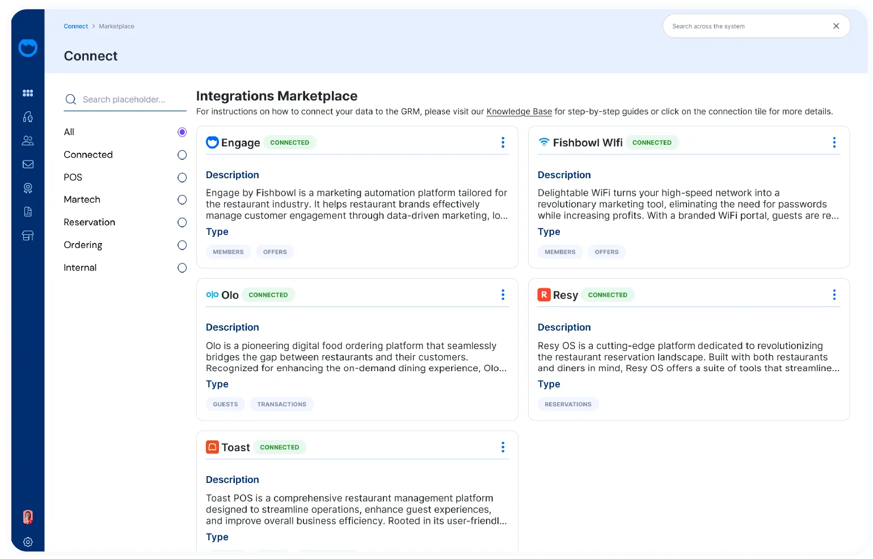873x559 pixels.
Task: Select the Reservation filter radio button
Action: (x=182, y=222)
